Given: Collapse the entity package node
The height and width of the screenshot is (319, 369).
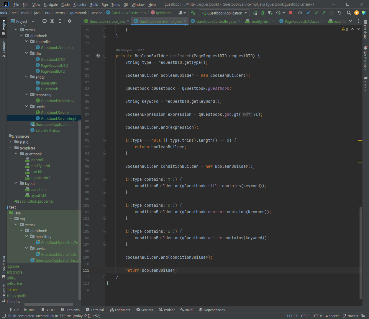Looking at the screenshot, I should coord(27,77).
